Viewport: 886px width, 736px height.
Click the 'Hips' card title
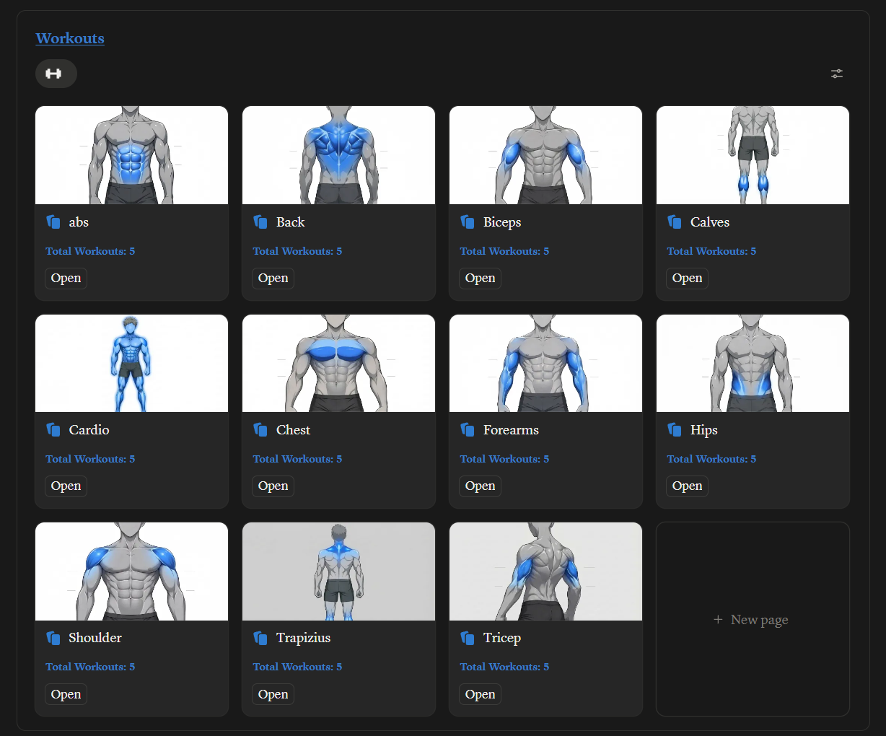[703, 430]
